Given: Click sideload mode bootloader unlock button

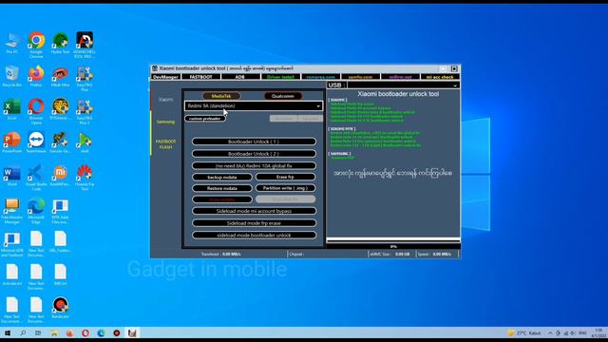Looking at the screenshot, I should point(254,235).
